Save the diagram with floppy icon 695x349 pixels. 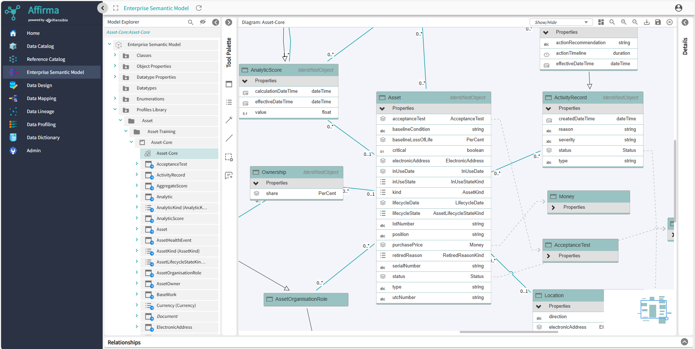point(658,22)
